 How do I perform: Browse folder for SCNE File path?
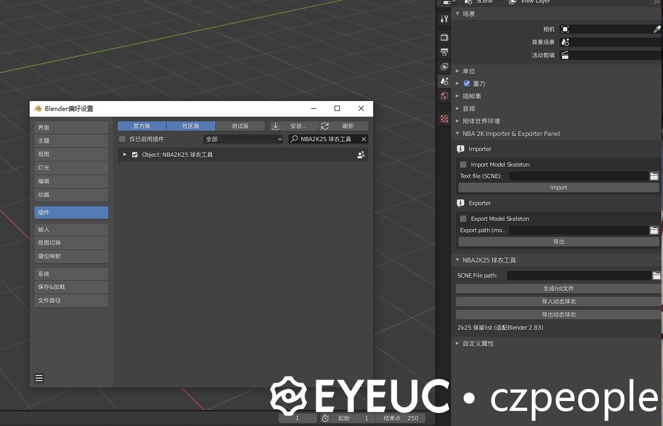657,275
